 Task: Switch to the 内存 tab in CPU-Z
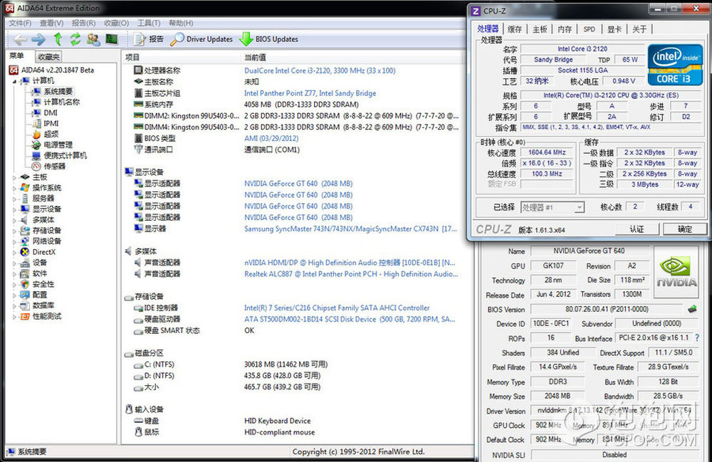tap(565, 29)
